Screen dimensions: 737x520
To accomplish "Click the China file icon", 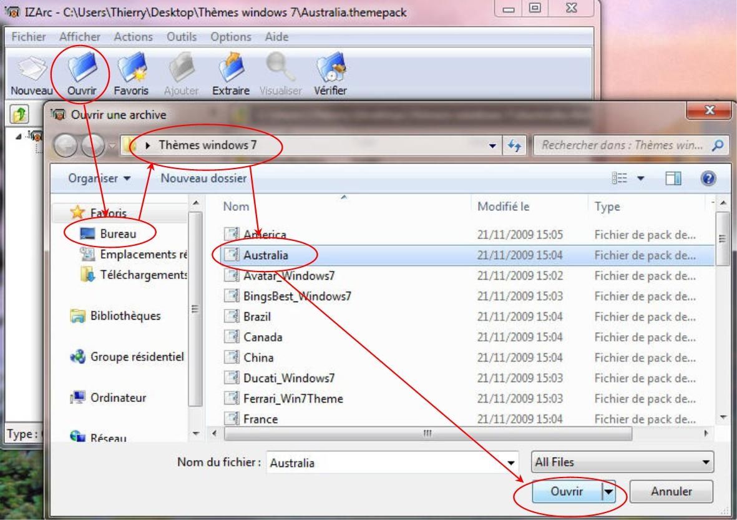I will (x=232, y=357).
